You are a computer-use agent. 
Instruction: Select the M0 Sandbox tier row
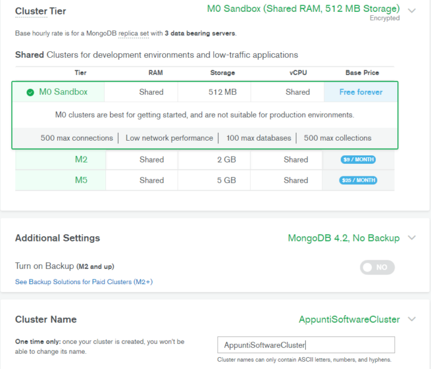coord(205,92)
